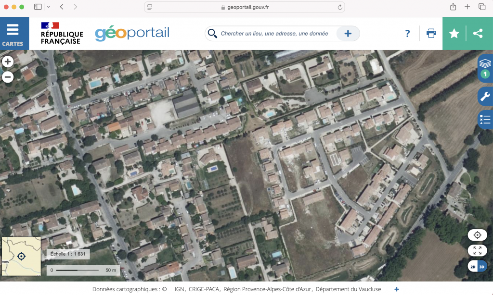Enter fullscreen map mode
This screenshot has width=493, height=295.
pos(477,250)
